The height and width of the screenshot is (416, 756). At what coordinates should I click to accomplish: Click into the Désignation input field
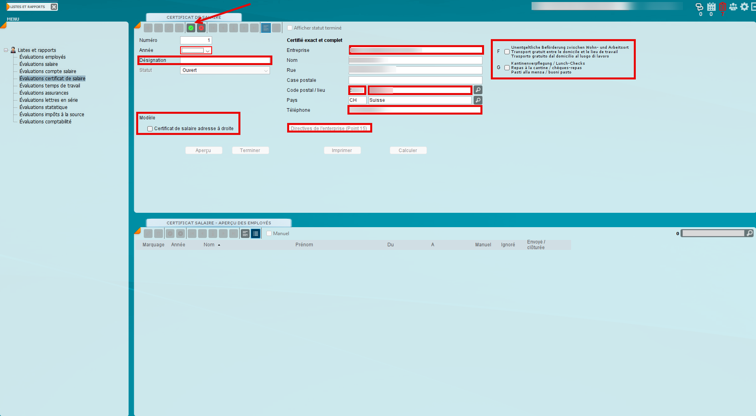[225, 60]
